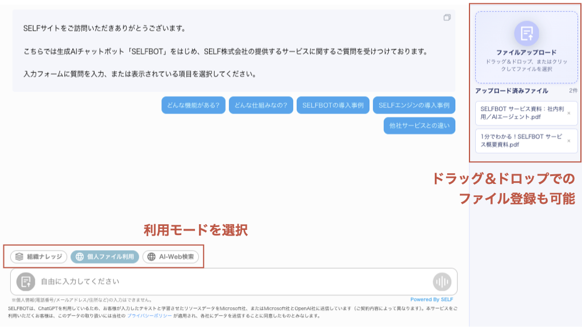Select the 組織ナレッジ mode

(39, 257)
